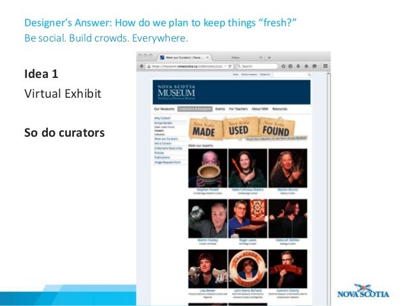Screen dimensions: 407x306
Task: Open the hamburger menu in the browser
Action: coord(325,66)
